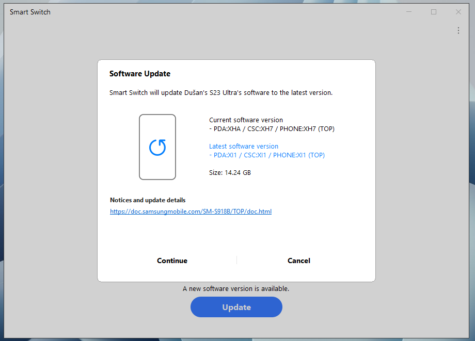Click the Smart Switch title bar text
Screen dimensions: 475x341
30,12
